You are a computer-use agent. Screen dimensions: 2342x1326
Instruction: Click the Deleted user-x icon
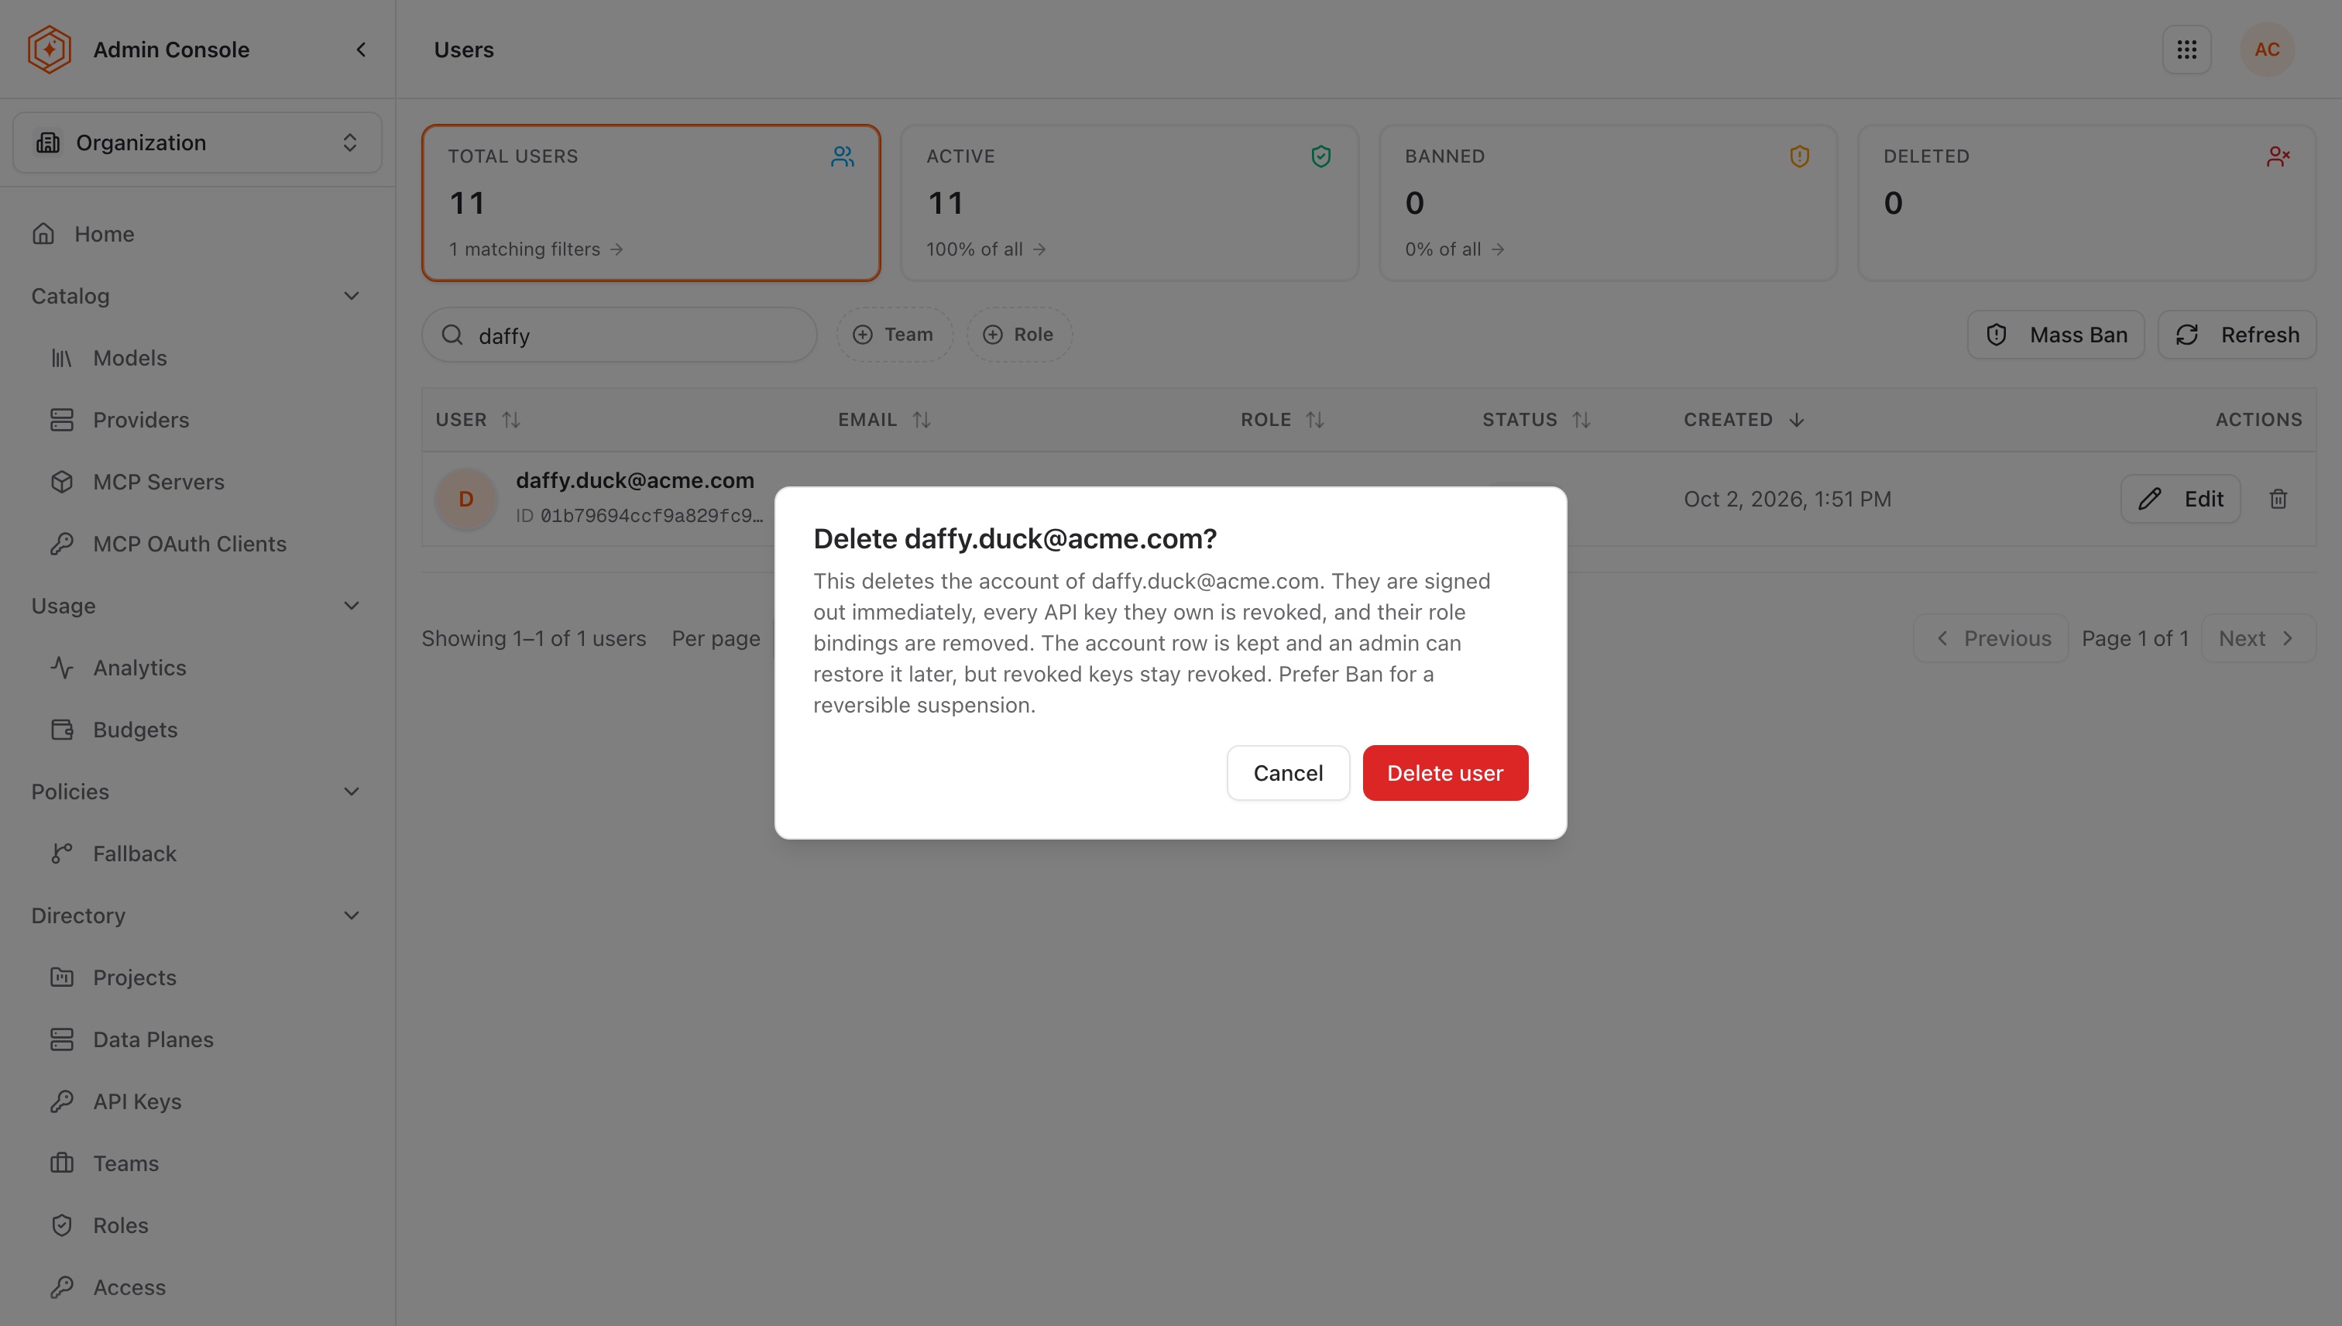(2278, 156)
